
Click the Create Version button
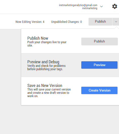click(x=100, y=91)
